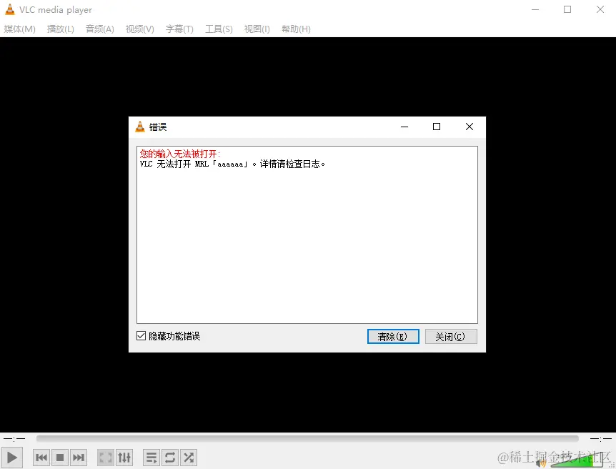Viewport: 616px width, 469px height.
Task: Open the 帮助(H) menu
Action: click(x=296, y=29)
